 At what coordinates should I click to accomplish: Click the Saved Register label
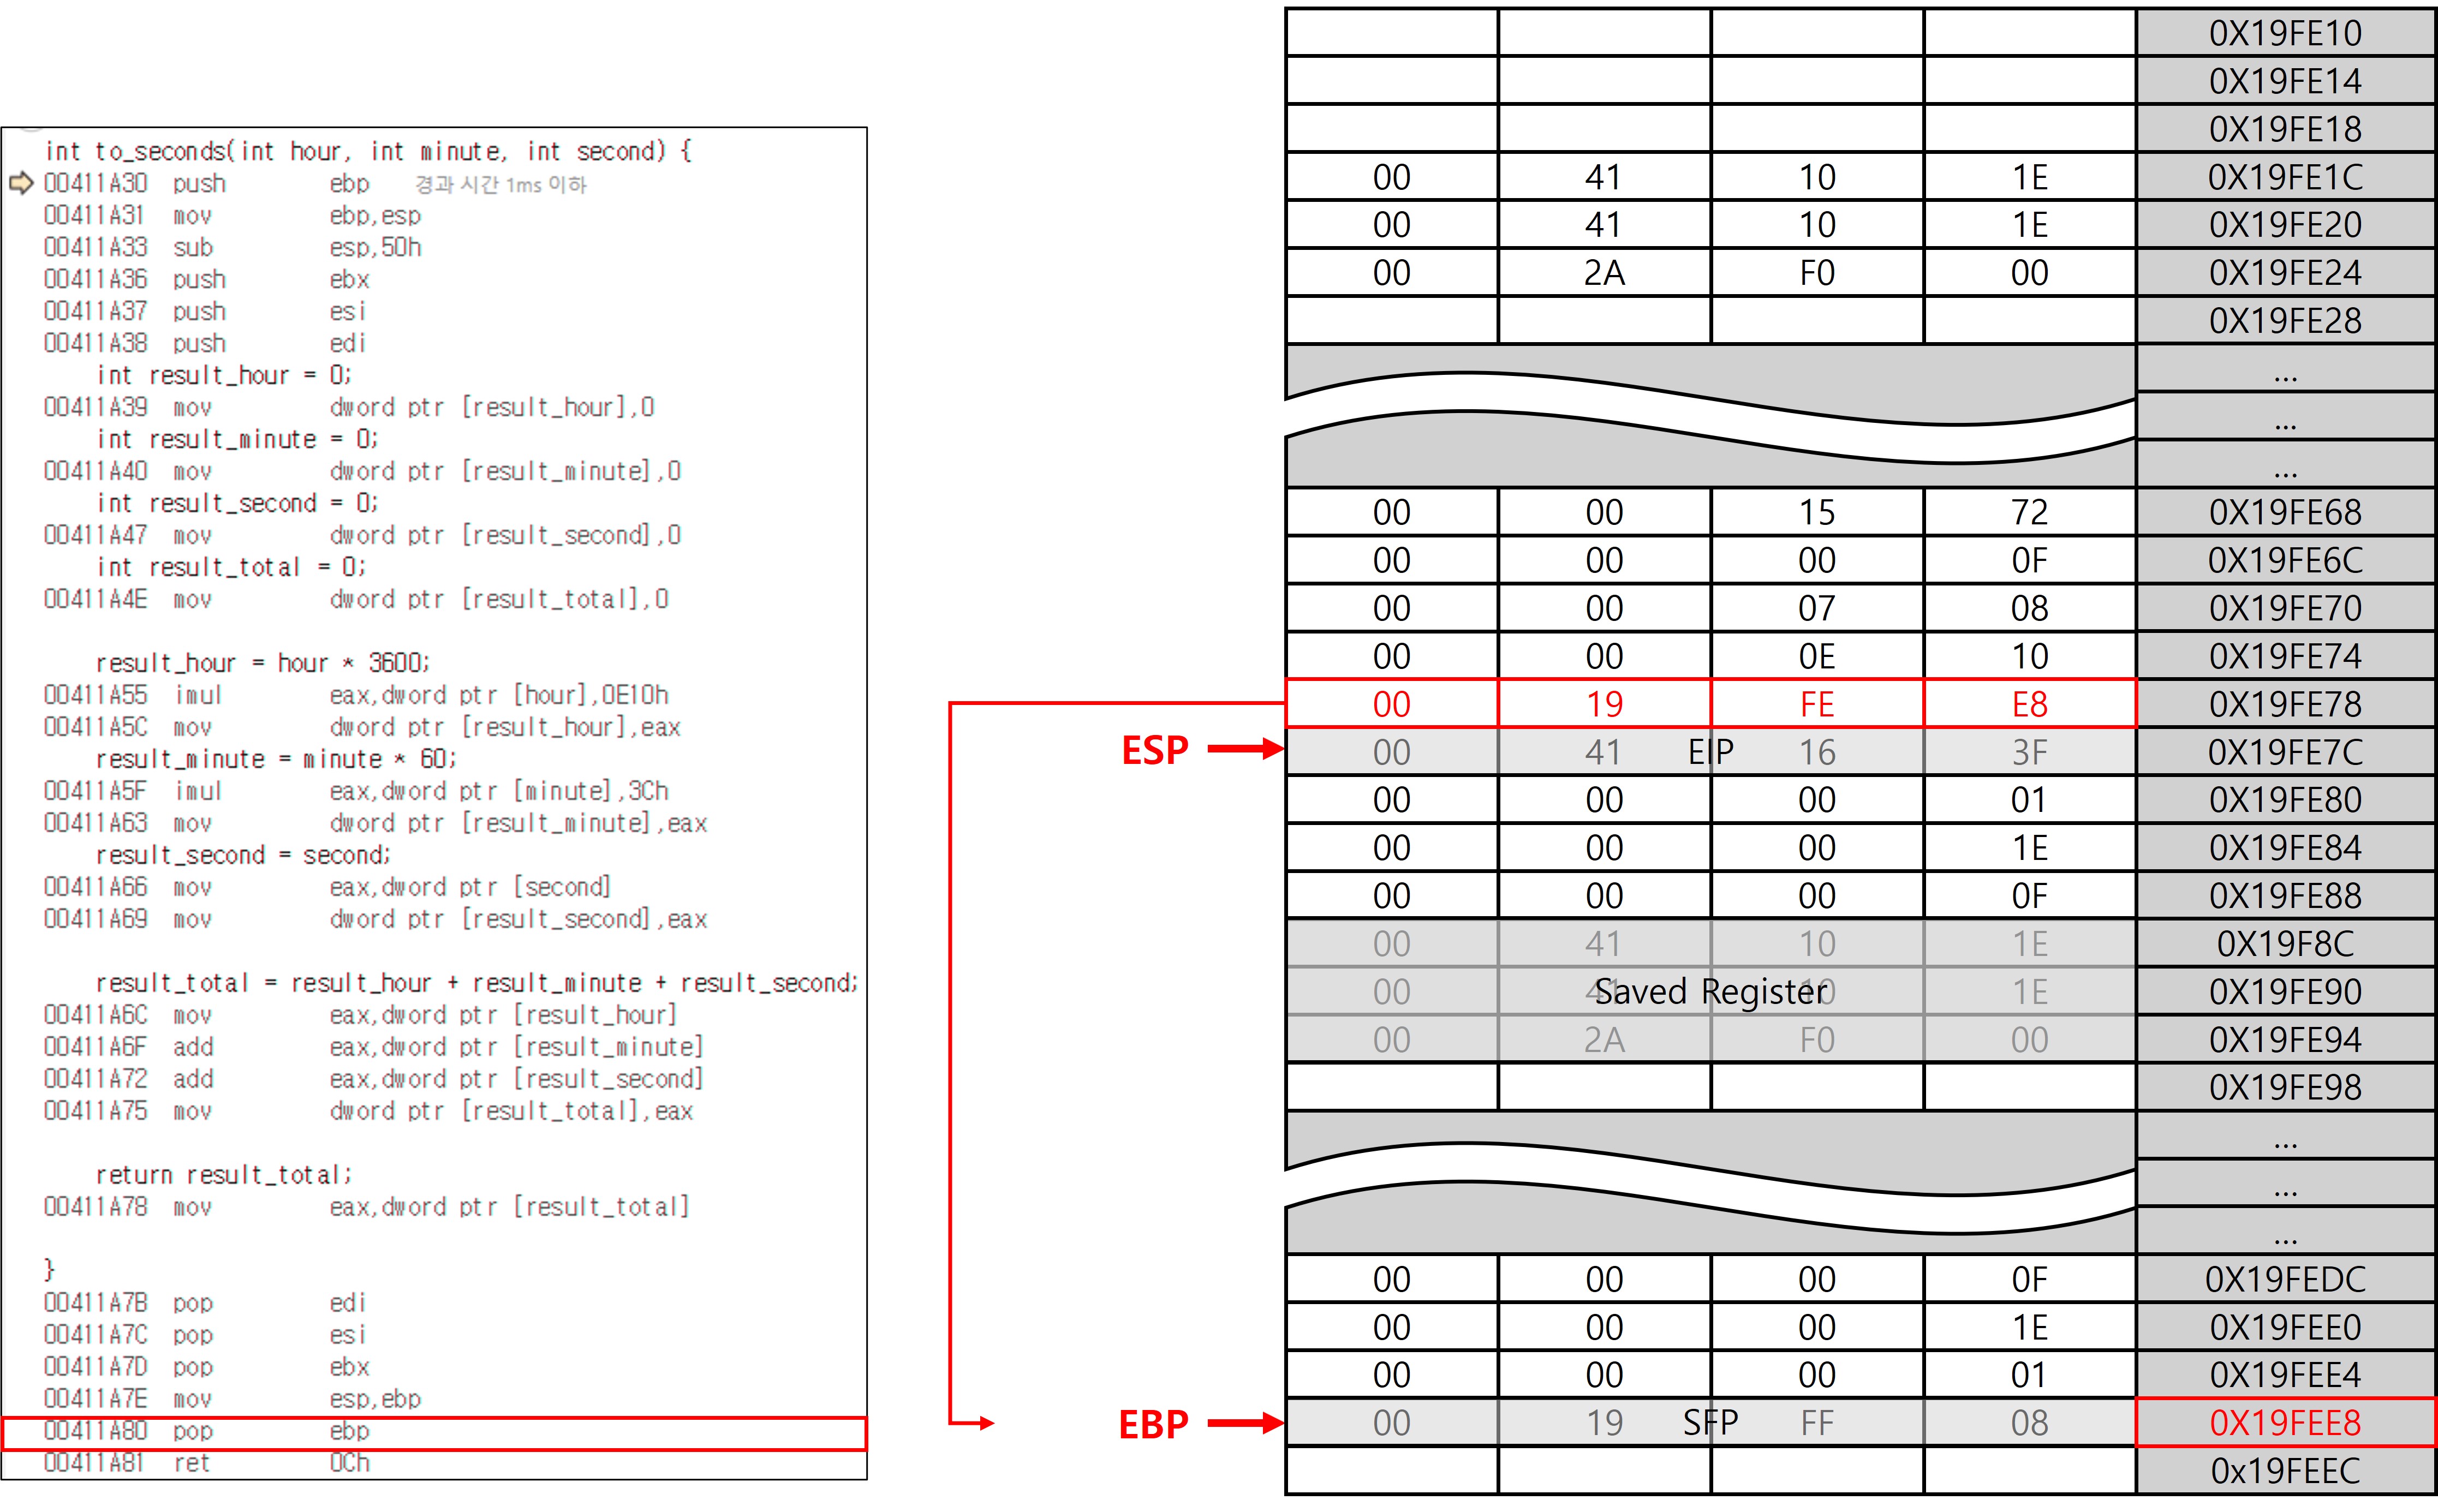pyautogui.click(x=1710, y=992)
